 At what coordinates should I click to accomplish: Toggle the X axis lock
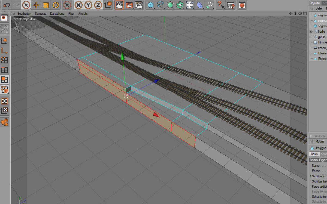(x=79, y=5)
